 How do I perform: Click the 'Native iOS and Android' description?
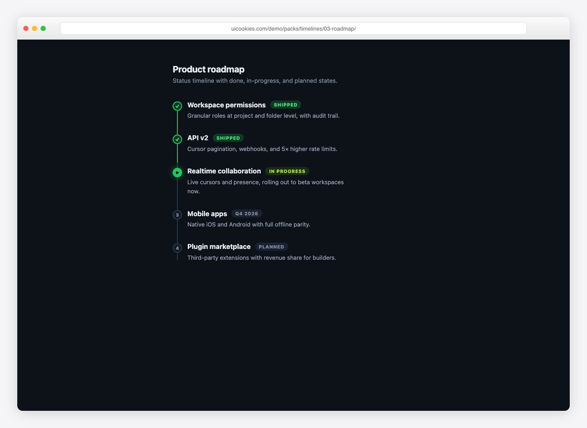point(249,225)
